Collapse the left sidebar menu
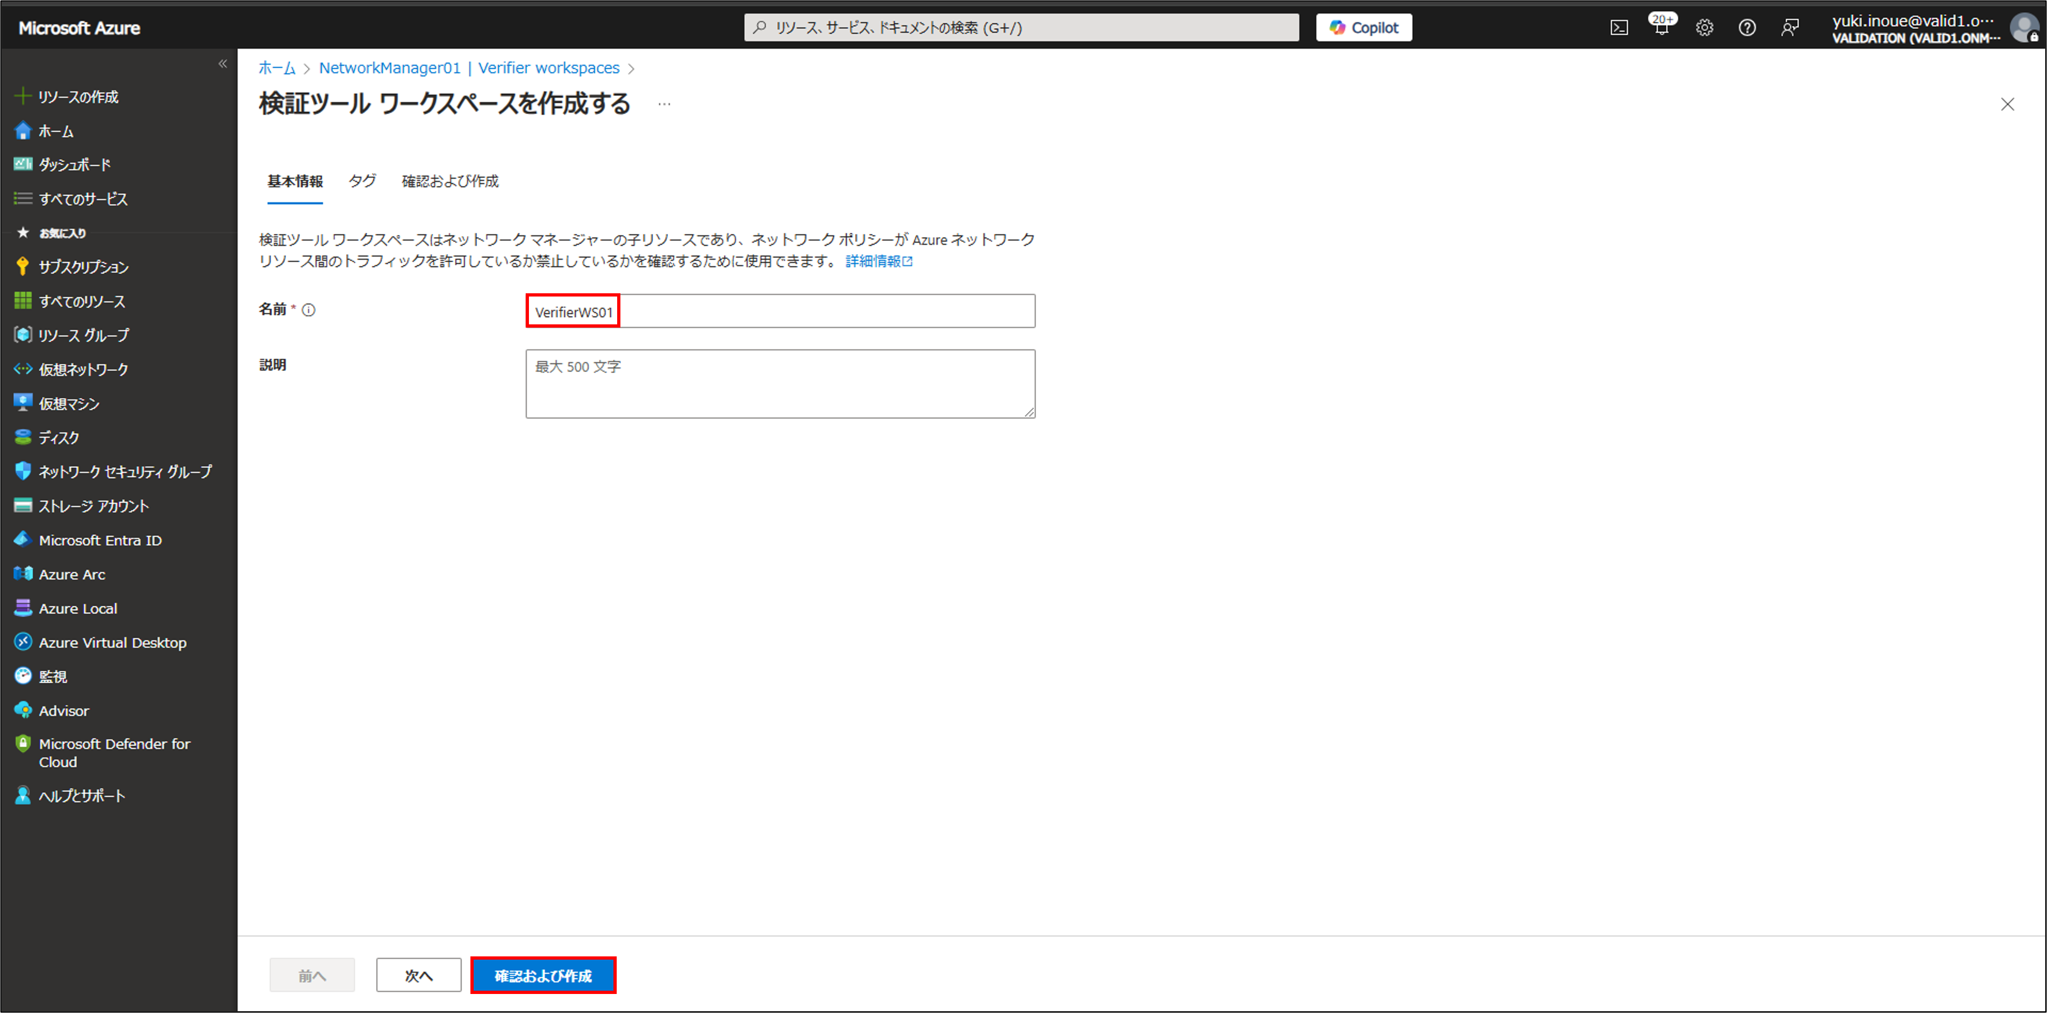 [x=222, y=64]
